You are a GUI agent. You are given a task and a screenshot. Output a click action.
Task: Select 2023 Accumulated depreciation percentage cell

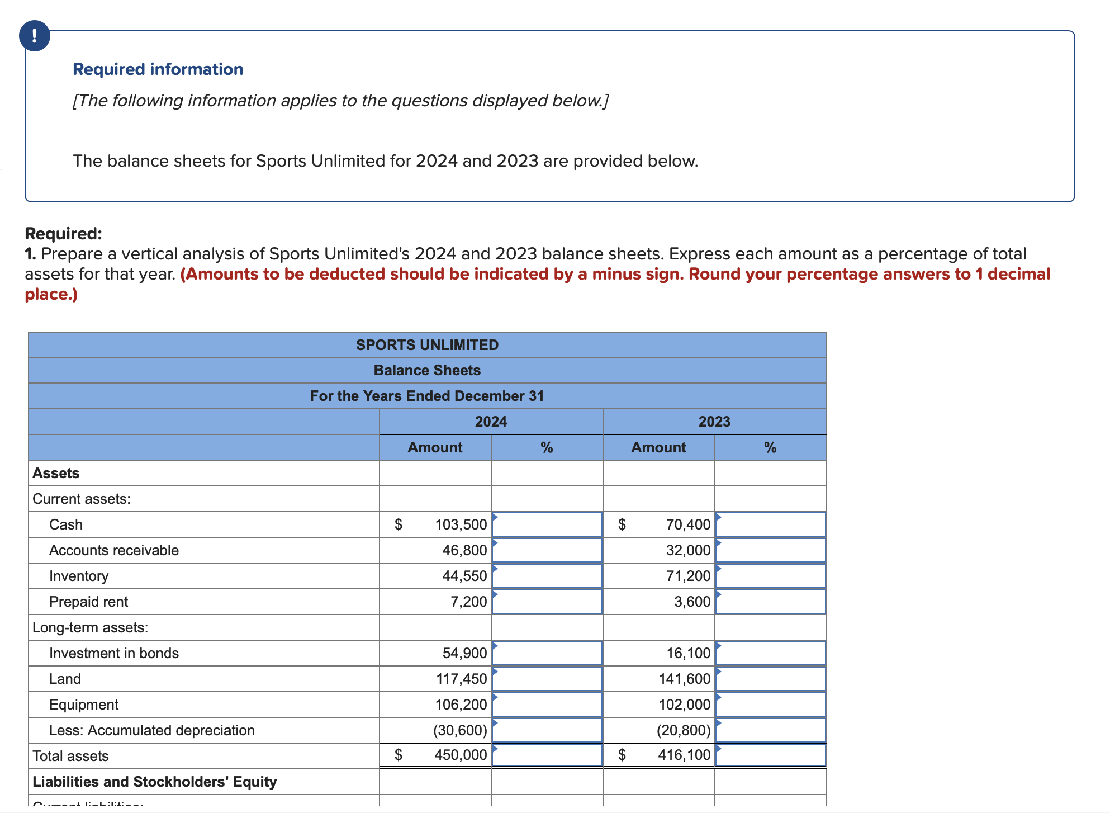click(770, 730)
